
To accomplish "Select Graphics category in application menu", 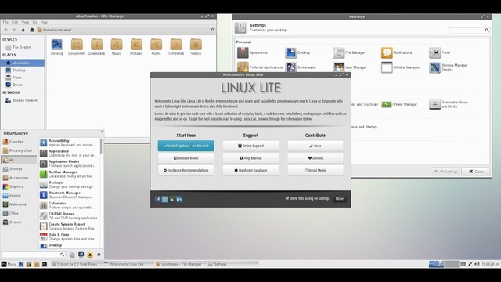I will pos(19,186).
